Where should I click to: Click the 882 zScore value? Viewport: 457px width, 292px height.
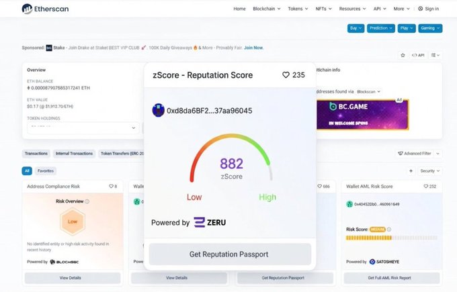click(x=231, y=164)
